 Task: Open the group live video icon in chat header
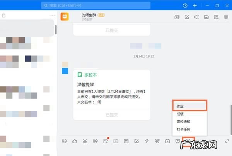177,17
